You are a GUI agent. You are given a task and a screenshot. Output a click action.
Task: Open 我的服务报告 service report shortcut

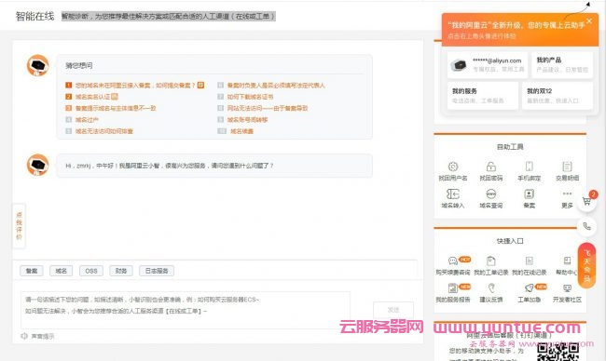click(x=453, y=293)
